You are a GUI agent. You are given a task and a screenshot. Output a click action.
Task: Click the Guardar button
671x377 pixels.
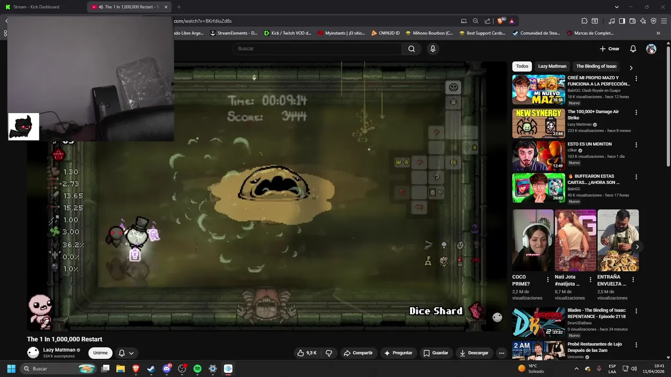coord(436,353)
